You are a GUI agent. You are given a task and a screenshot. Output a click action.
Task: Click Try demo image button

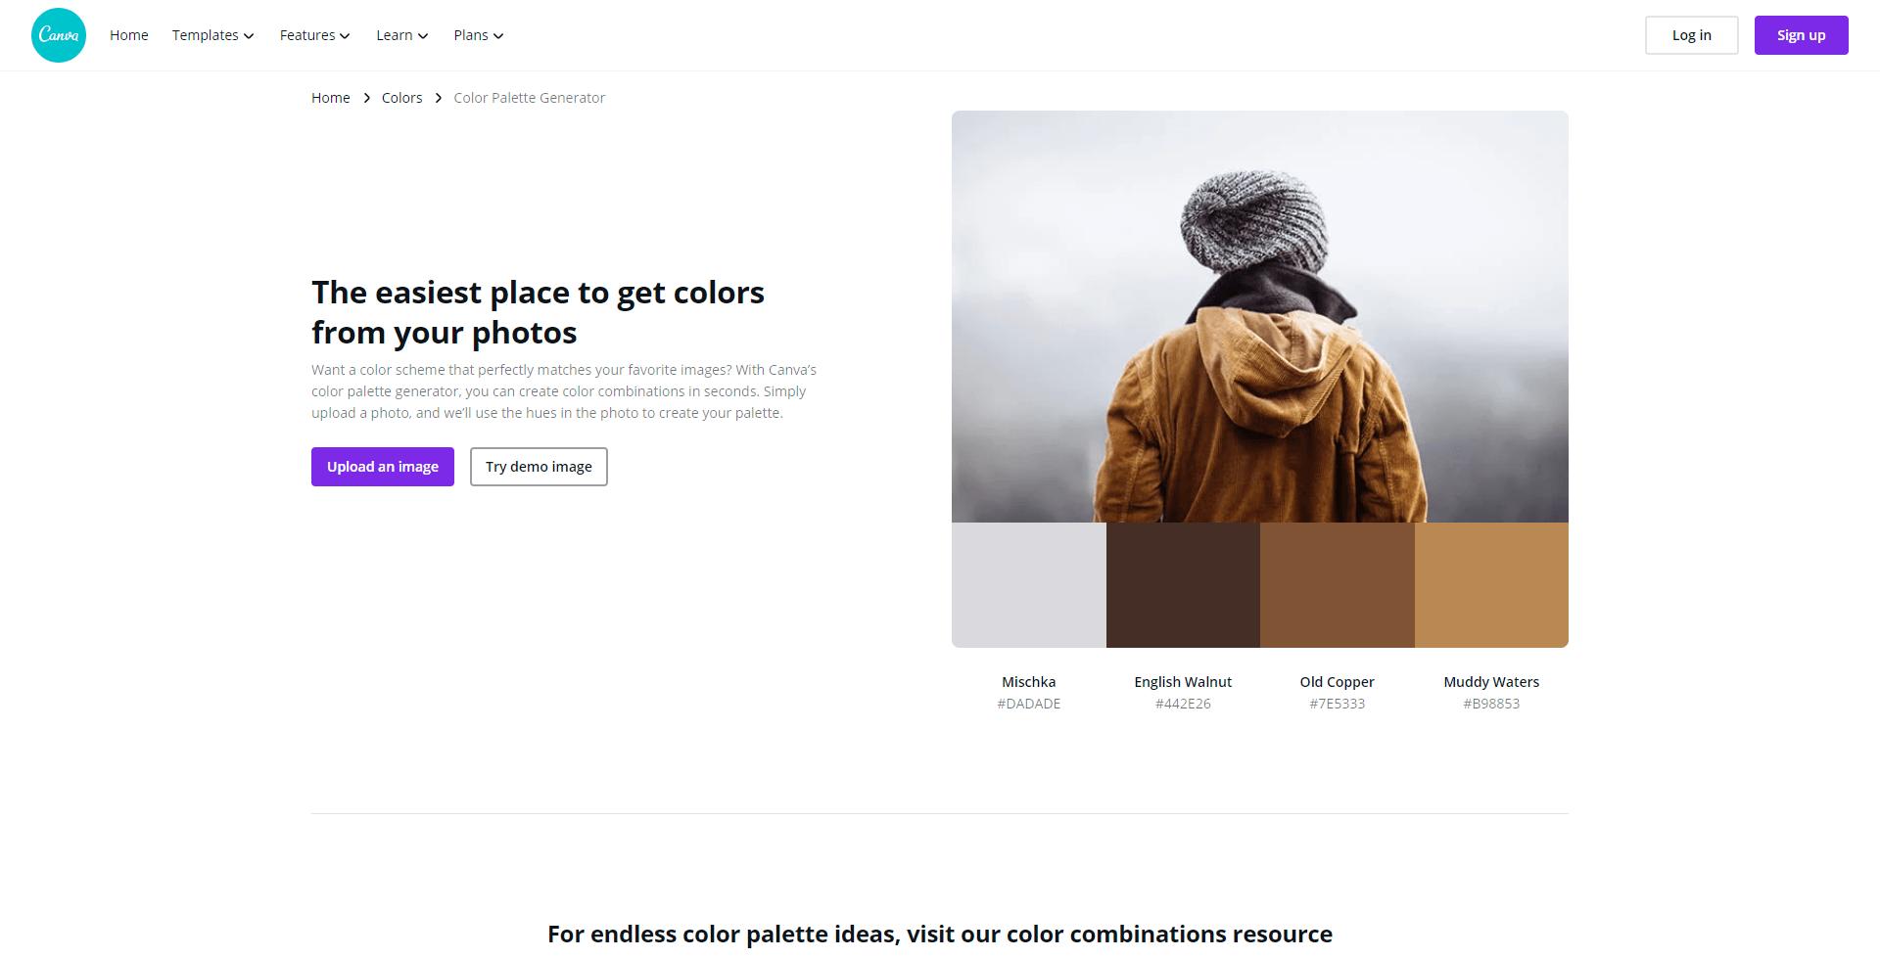point(539,467)
